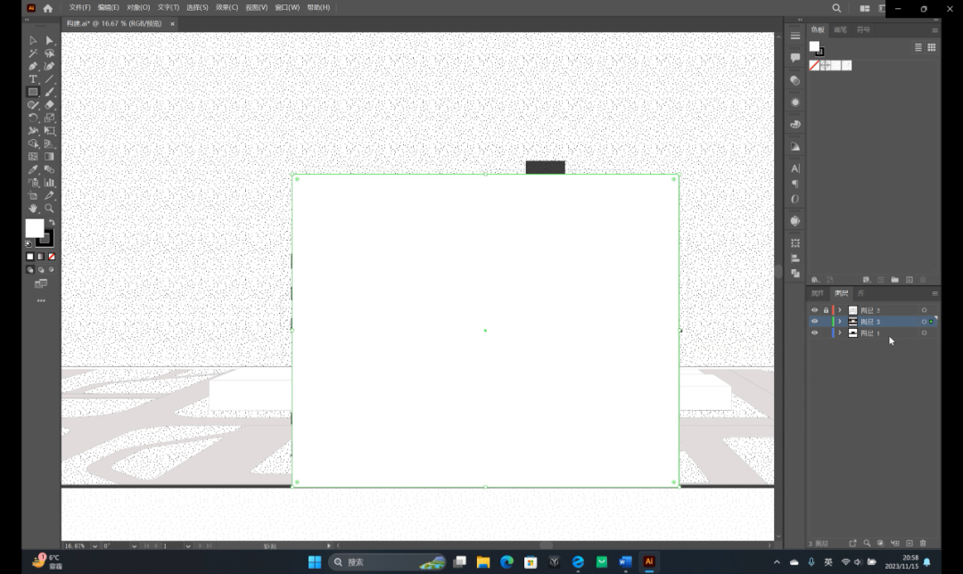Image resolution: width=963 pixels, height=574 pixels.
Task: Click target circle of 图层 1
Action: pyautogui.click(x=925, y=332)
